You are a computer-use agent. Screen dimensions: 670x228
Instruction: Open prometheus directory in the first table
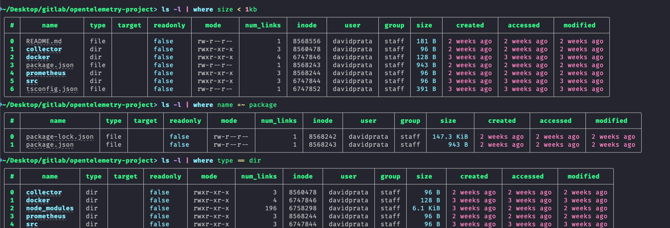[46, 73]
